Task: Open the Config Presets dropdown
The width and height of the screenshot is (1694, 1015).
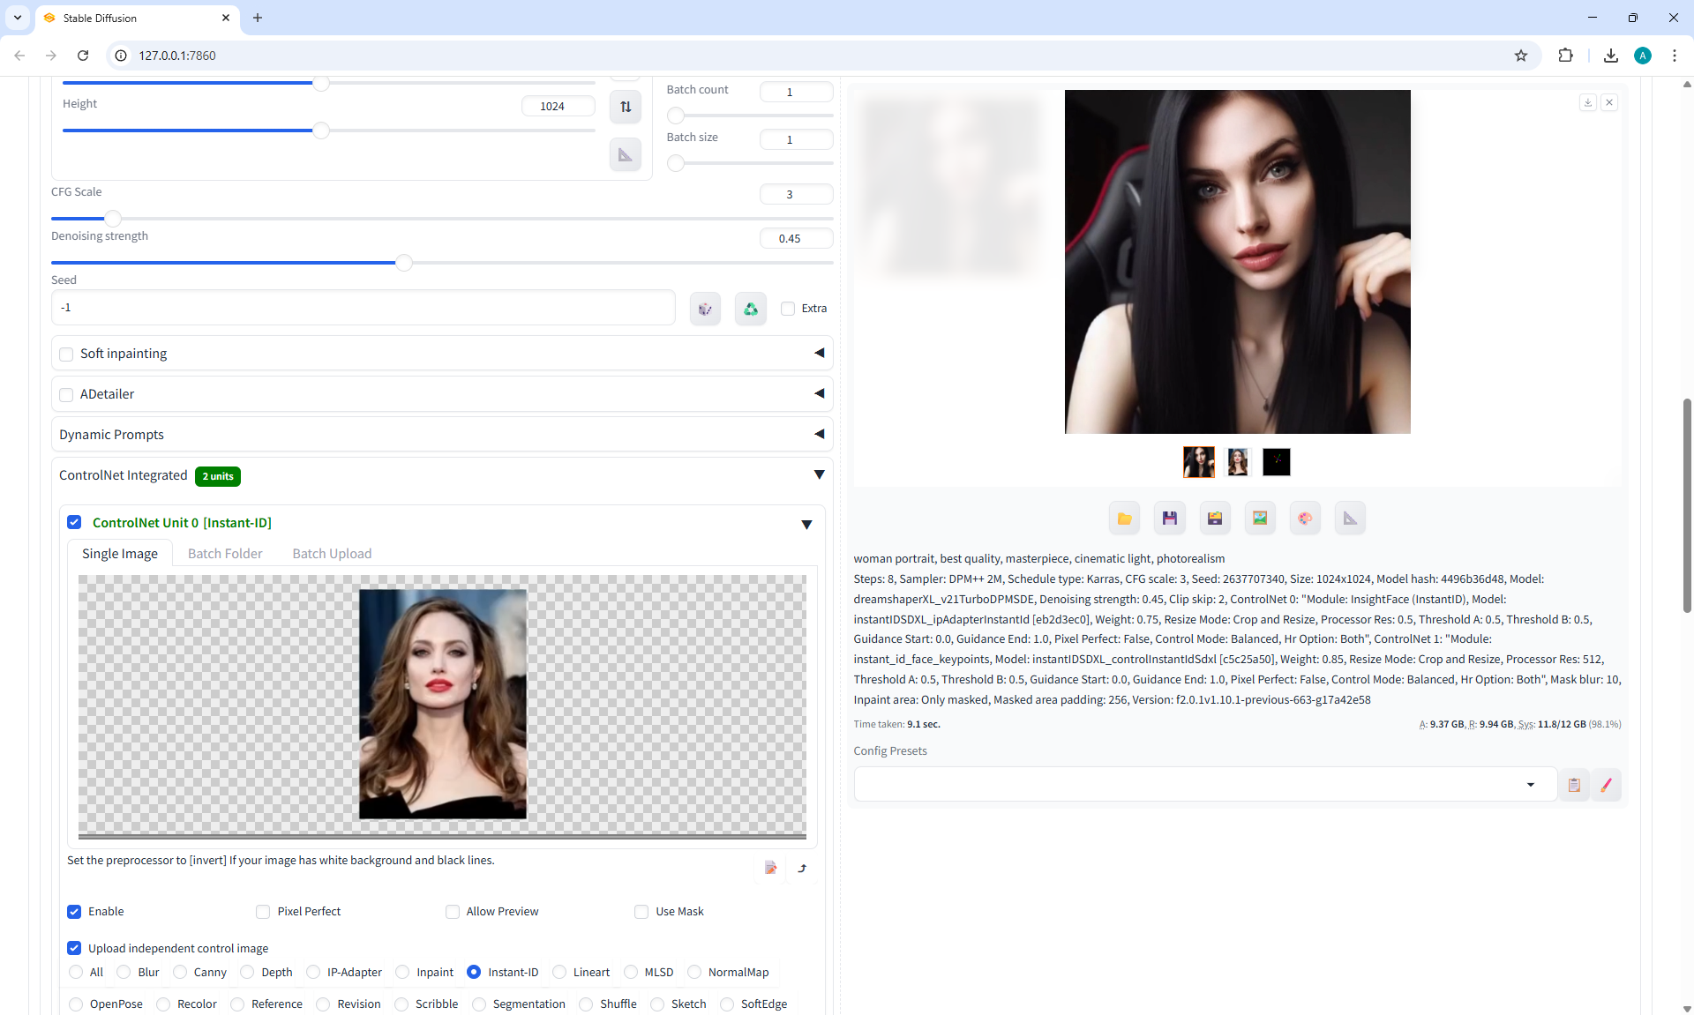Action: pyautogui.click(x=1530, y=785)
